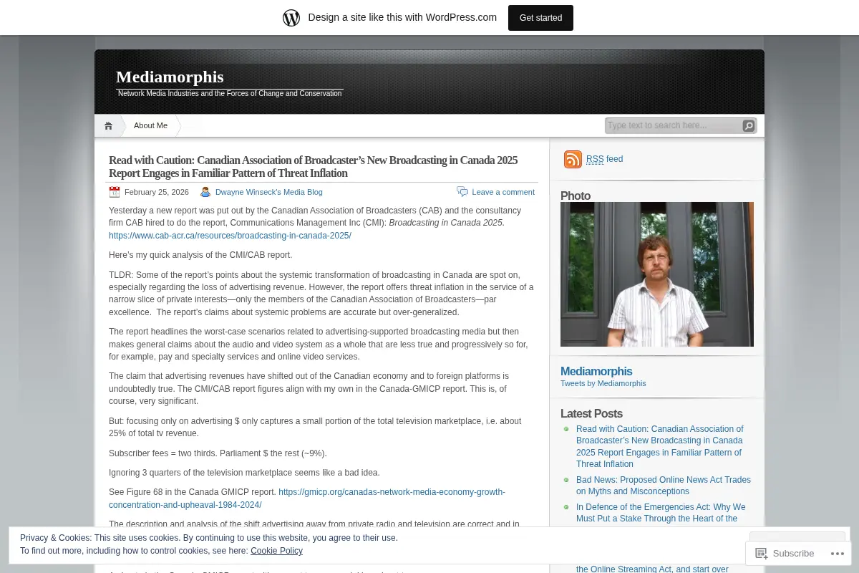The height and width of the screenshot is (573, 859).
Task: Click the WordPress logo icon in banner
Action: coord(291,18)
